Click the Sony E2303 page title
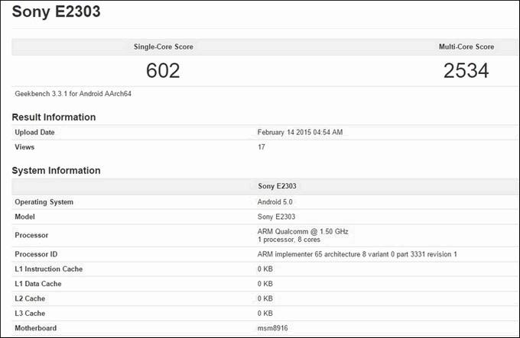This screenshot has height=338, width=520. pos(56,11)
